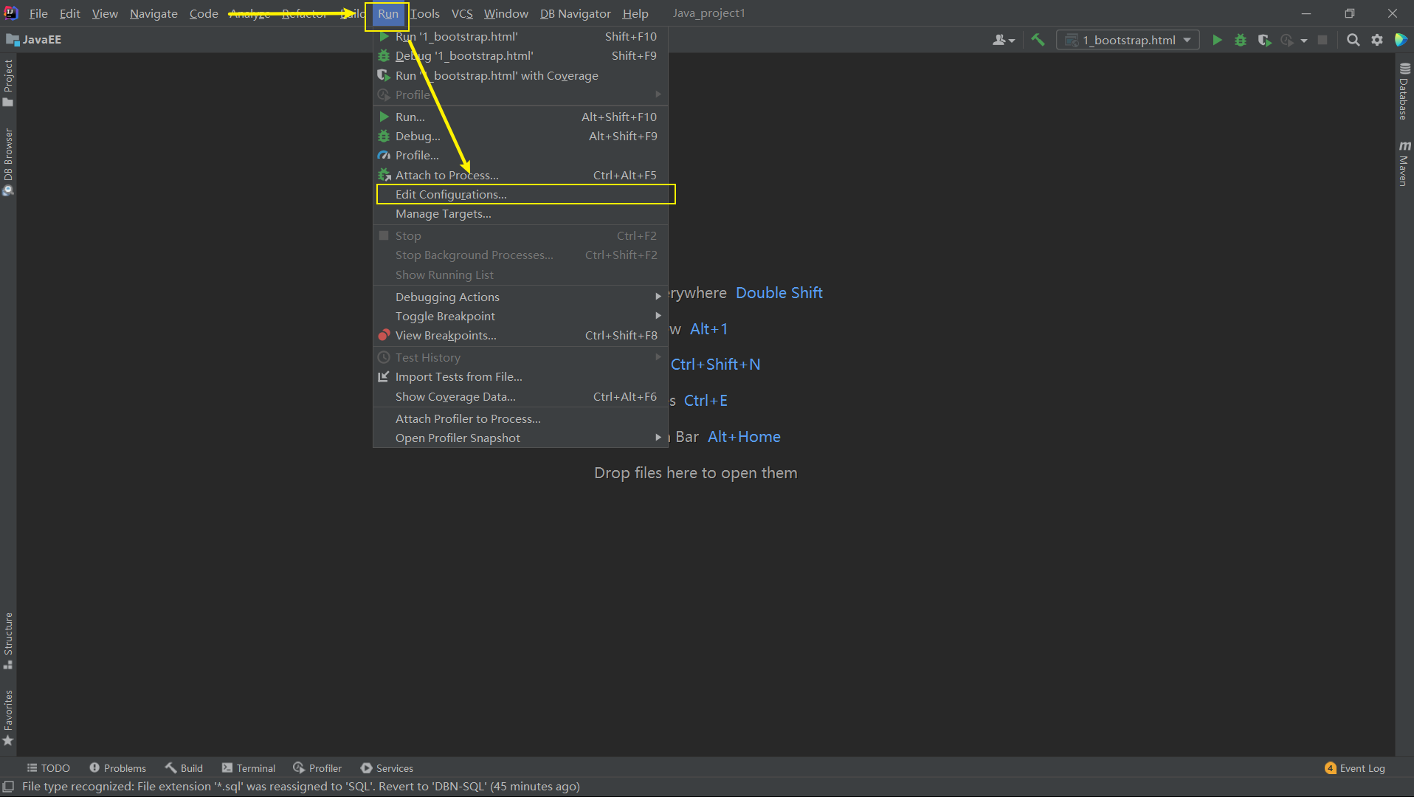
Task: Select Manage Targets... menu item
Action: 520,213
